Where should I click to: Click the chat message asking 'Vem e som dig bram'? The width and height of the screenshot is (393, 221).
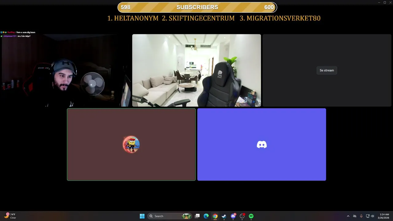pos(18,32)
